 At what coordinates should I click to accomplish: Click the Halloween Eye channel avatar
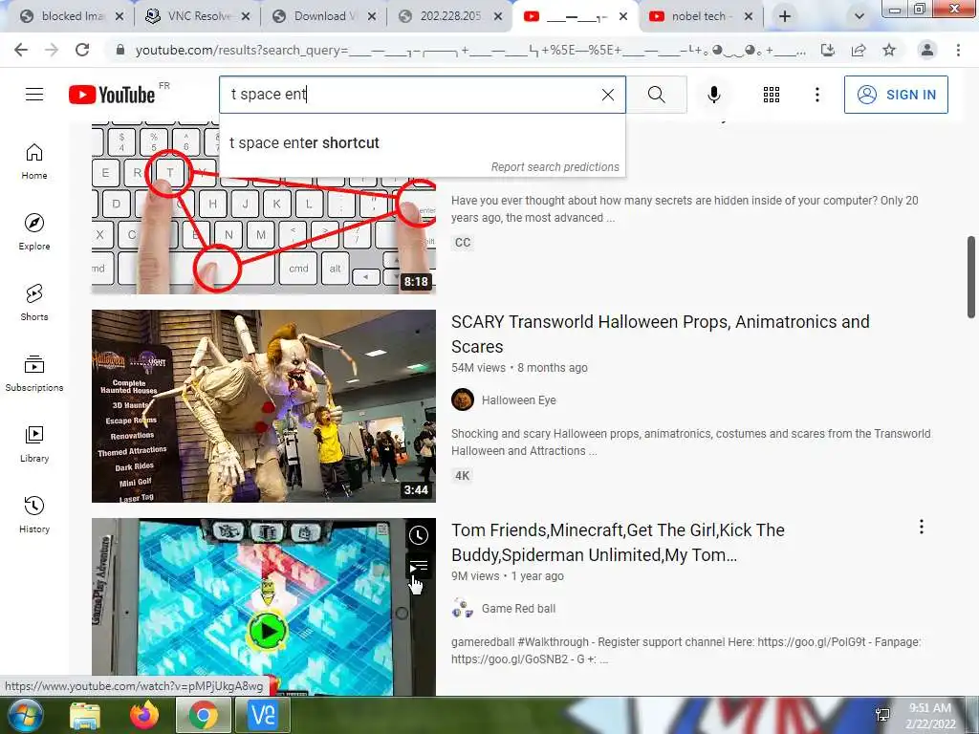tap(463, 399)
